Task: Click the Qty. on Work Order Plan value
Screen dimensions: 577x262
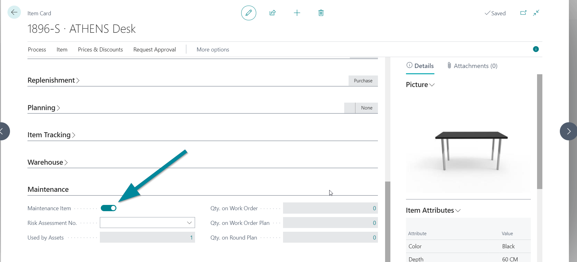Action: 330,223
